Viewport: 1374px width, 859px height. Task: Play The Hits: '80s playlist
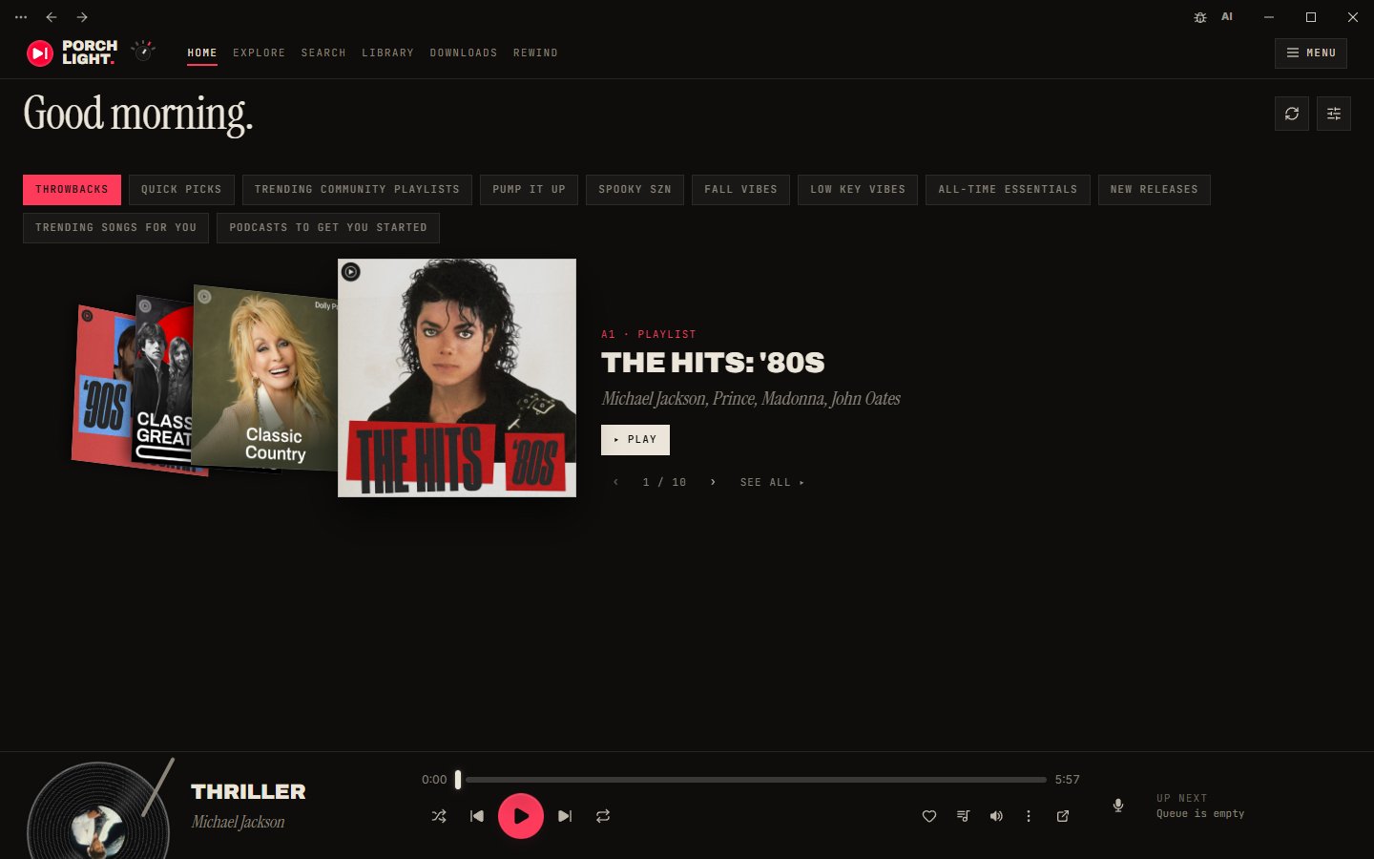tap(635, 440)
